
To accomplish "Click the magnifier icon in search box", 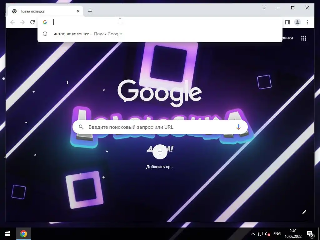I will pos(81,127).
